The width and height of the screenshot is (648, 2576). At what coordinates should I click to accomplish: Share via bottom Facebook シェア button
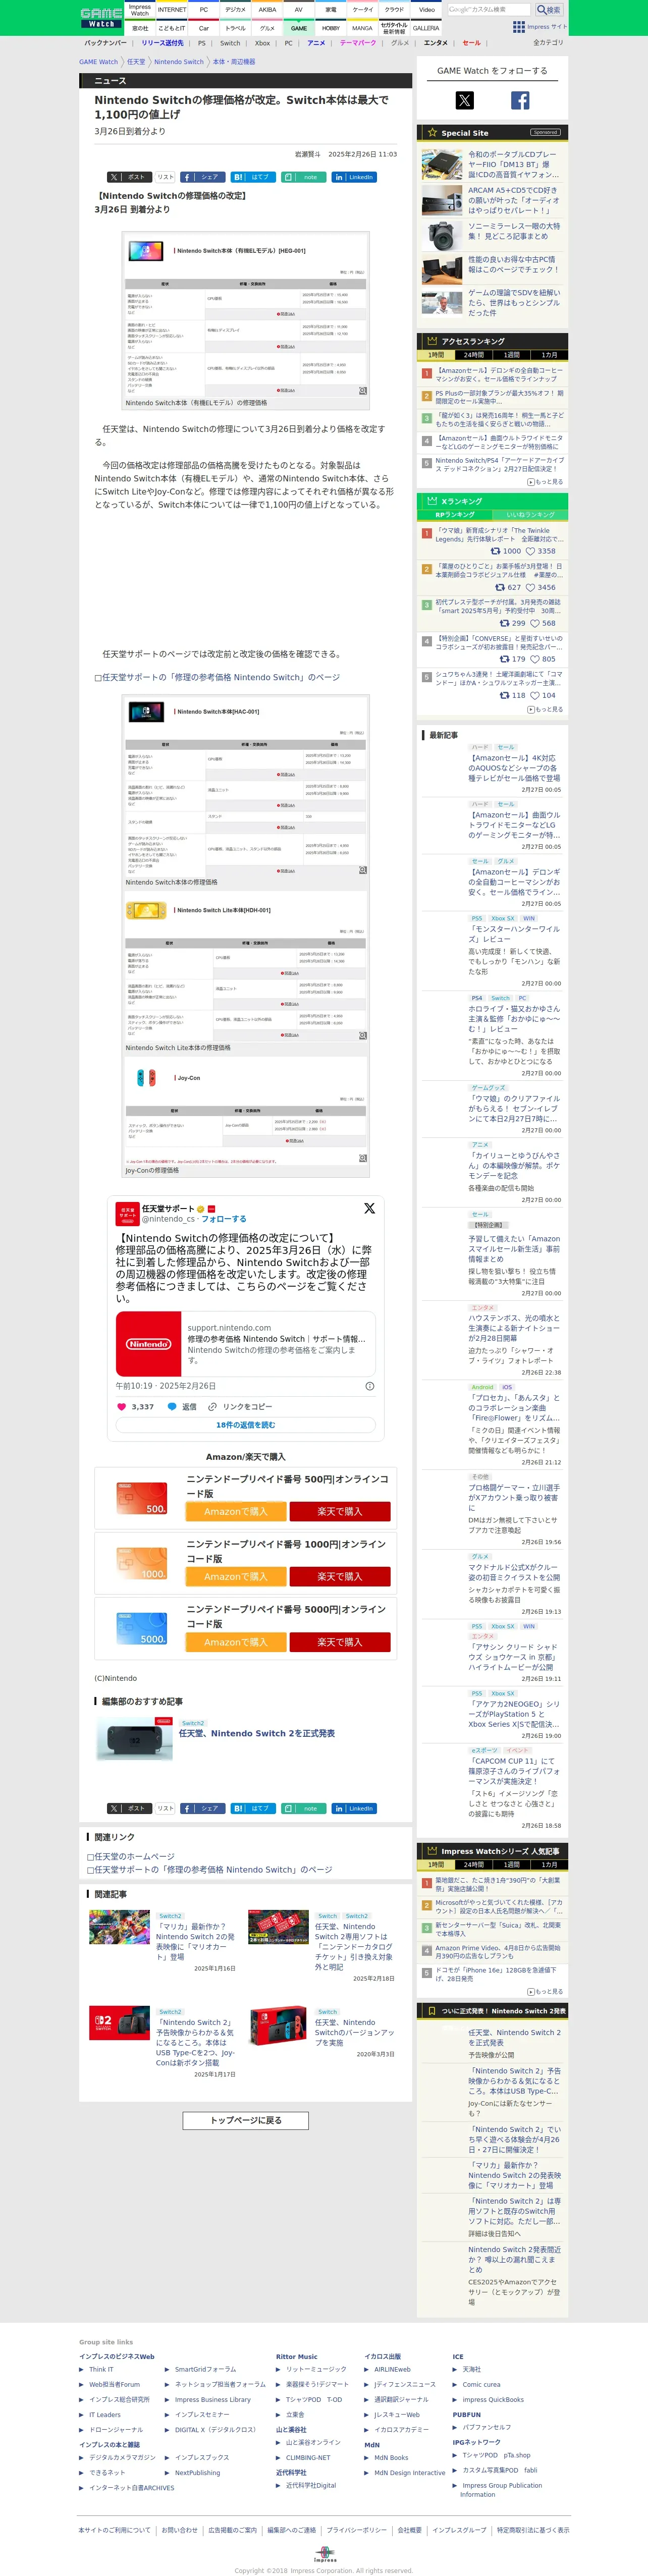point(203,1808)
